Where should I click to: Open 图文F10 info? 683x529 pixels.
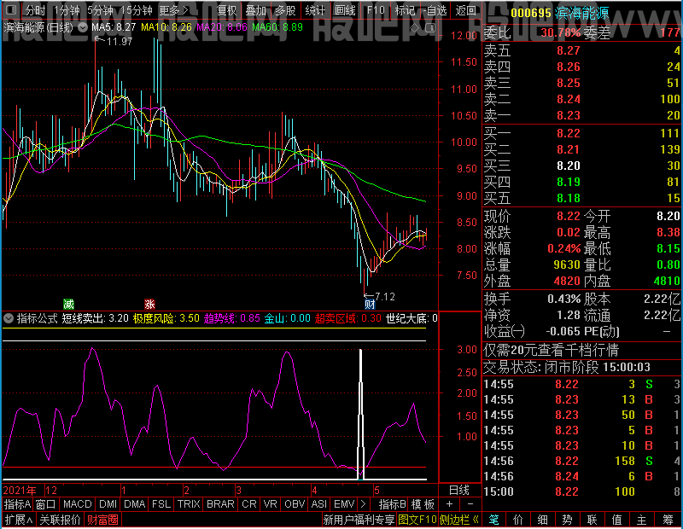[x=417, y=520]
